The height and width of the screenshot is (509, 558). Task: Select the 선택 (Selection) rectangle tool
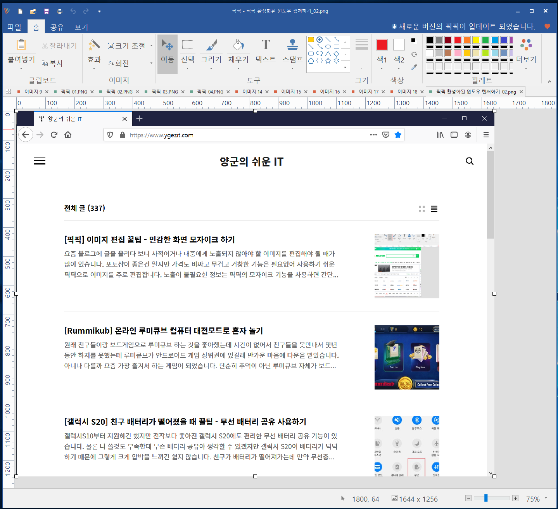pyautogui.click(x=188, y=51)
